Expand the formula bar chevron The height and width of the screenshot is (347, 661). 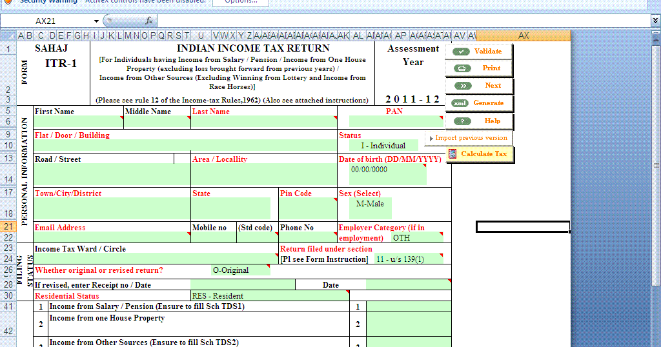(x=656, y=20)
